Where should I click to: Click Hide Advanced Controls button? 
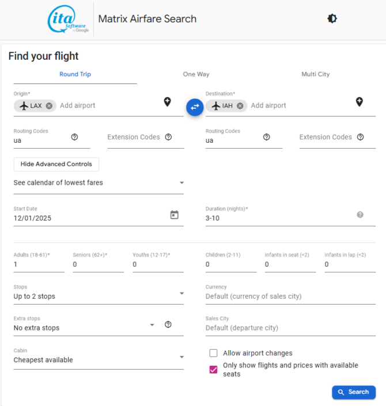point(56,164)
